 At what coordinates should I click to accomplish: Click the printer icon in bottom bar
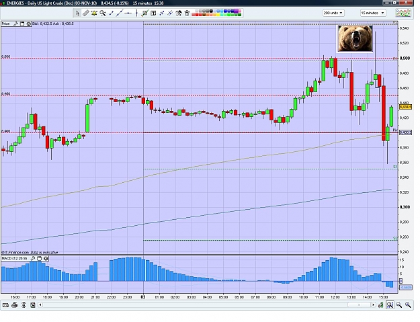[15, 305]
